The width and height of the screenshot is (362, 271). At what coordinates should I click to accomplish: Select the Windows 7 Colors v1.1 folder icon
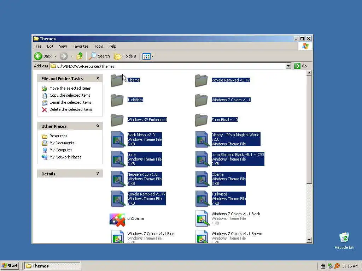click(x=201, y=100)
